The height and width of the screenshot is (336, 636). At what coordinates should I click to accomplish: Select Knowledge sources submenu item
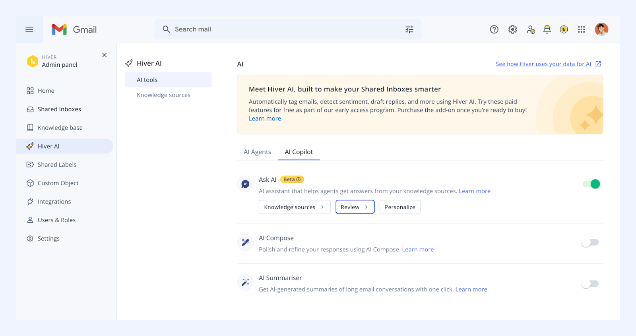[x=164, y=95]
